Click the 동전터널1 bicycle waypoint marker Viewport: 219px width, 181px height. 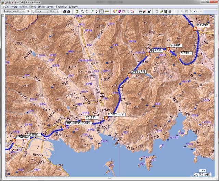coord(178,56)
